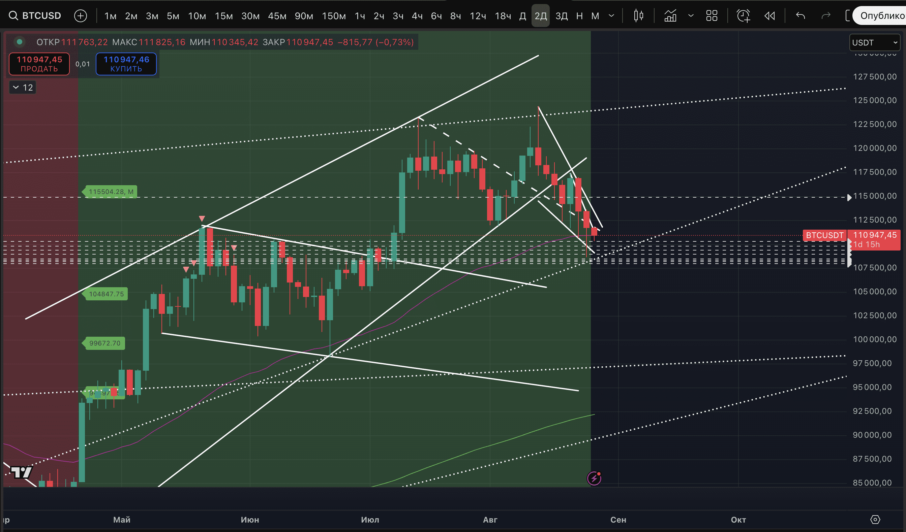
Task: Choose the 4ч timeframe
Action: (x=417, y=16)
